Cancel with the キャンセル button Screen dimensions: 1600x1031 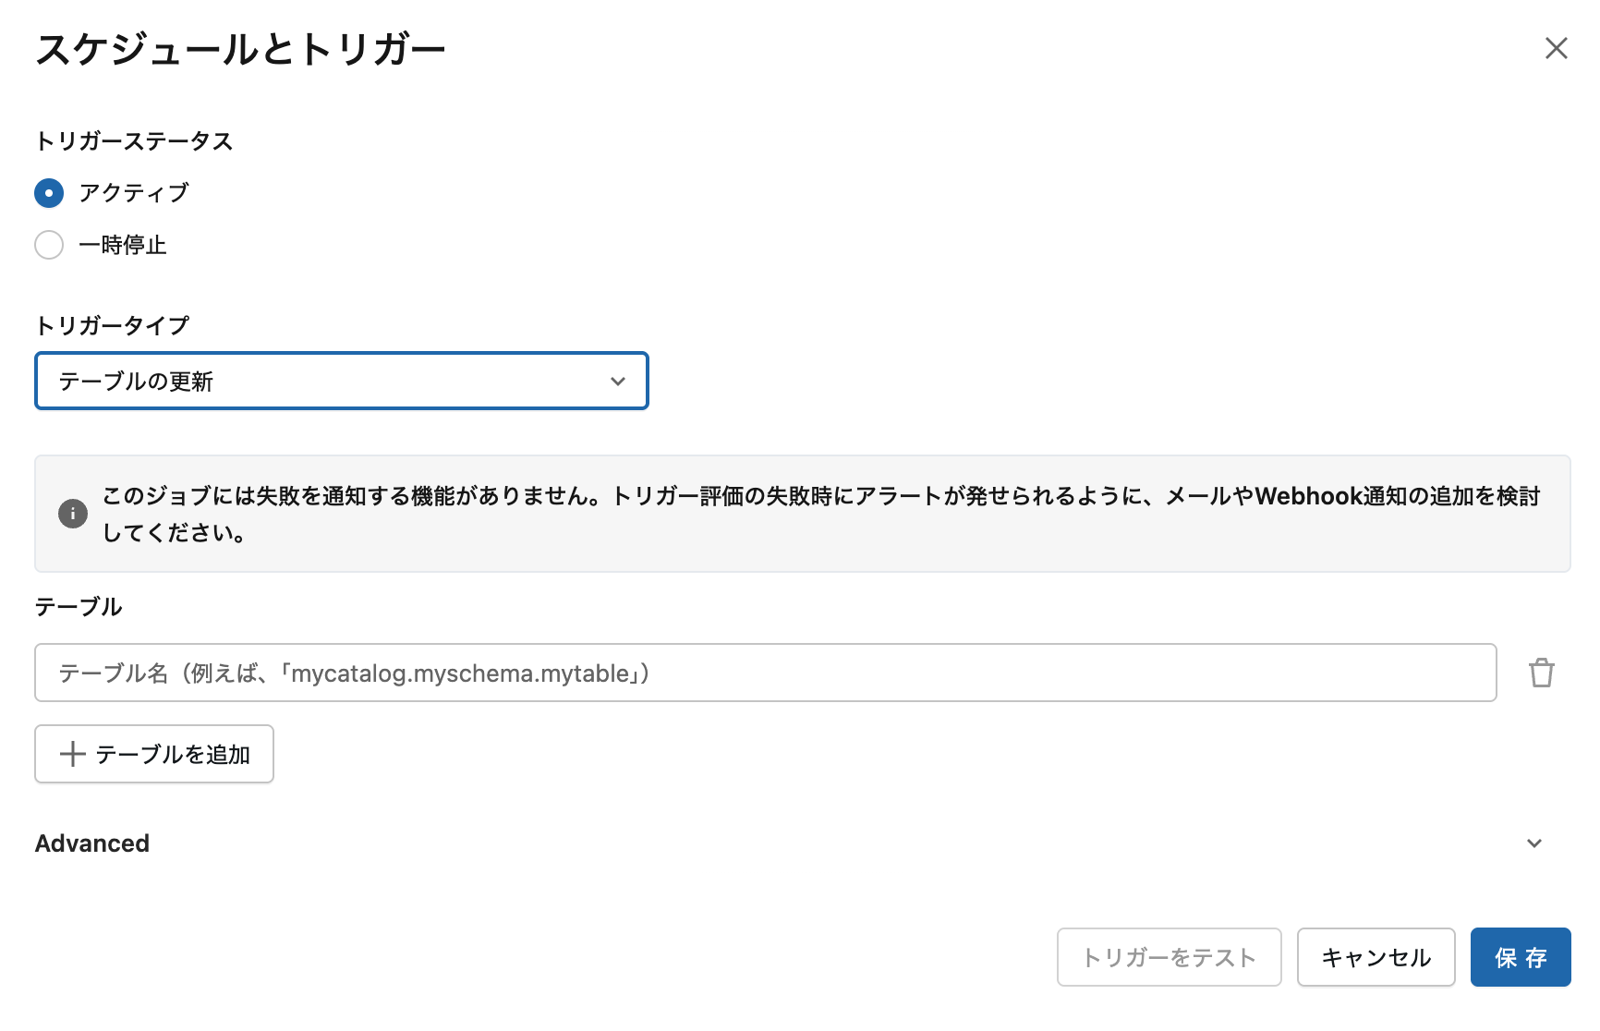pyautogui.click(x=1376, y=957)
